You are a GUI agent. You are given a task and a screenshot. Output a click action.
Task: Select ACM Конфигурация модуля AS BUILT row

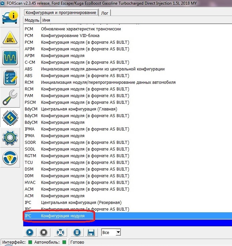pyautogui.click(x=128, y=189)
